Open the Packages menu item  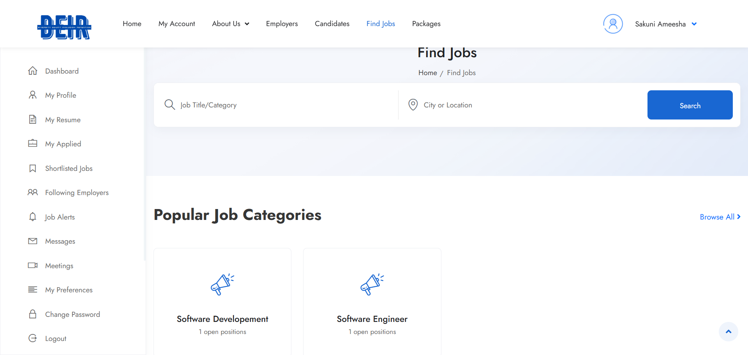tap(426, 24)
